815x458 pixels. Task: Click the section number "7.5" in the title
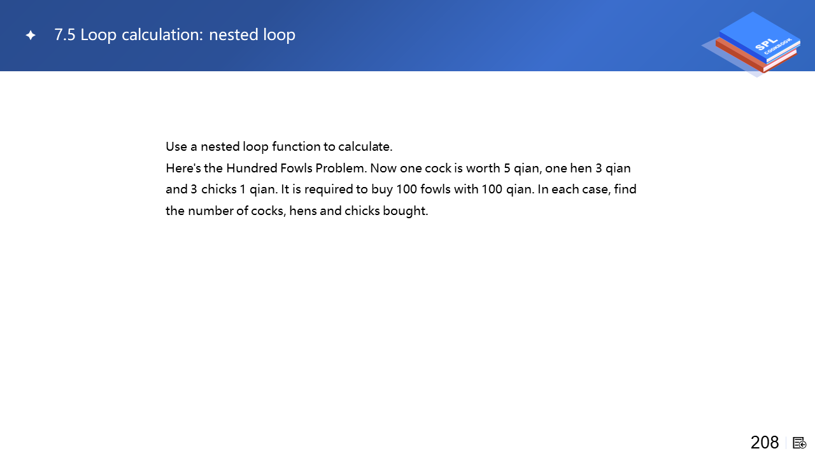[65, 35]
